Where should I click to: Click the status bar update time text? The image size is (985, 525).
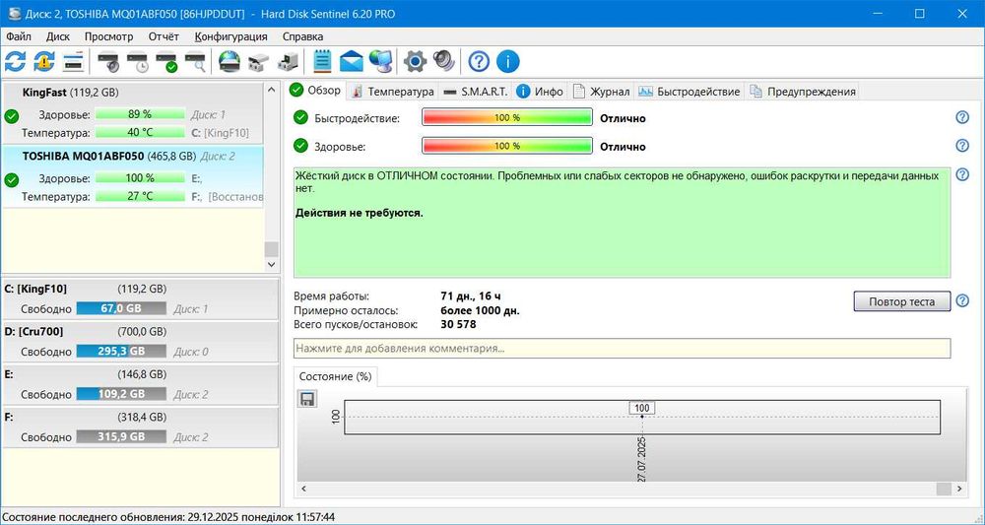[x=169, y=517]
